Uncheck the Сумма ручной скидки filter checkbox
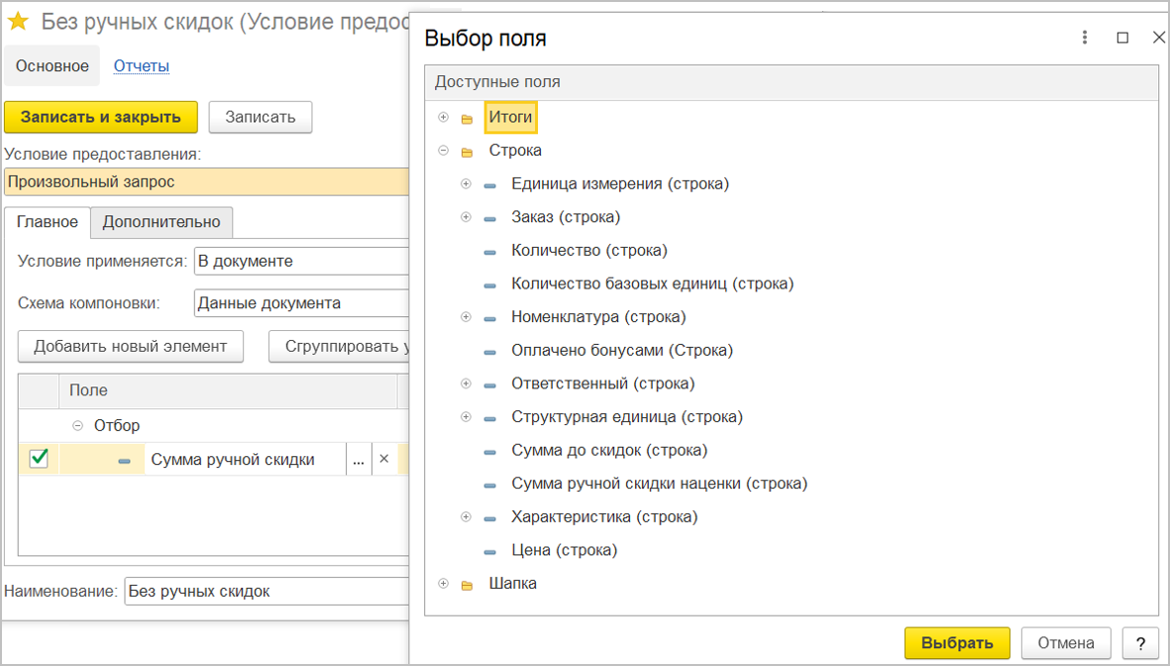 click(x=39, y=458)
